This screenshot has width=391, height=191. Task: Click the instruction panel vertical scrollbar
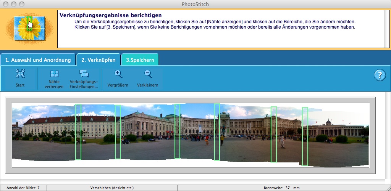(387, 29)
